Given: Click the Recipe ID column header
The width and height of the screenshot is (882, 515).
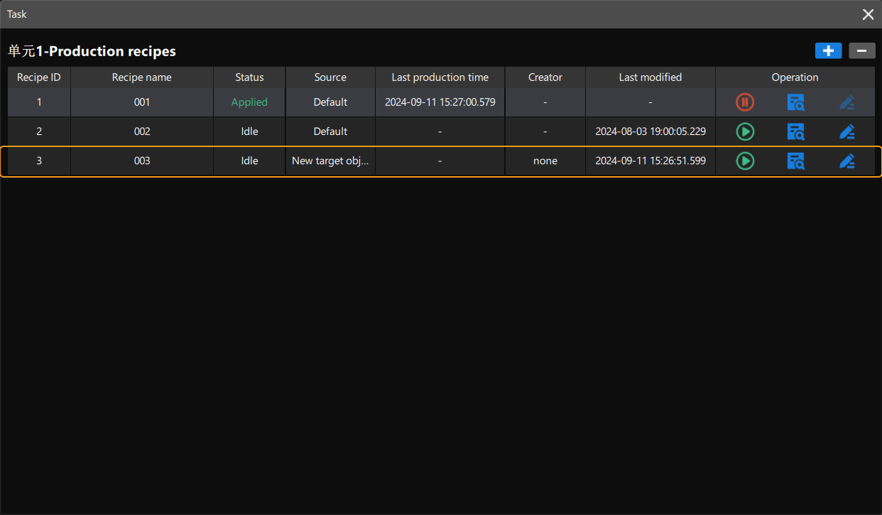Looking at the screenshot, I should [38, 77].
